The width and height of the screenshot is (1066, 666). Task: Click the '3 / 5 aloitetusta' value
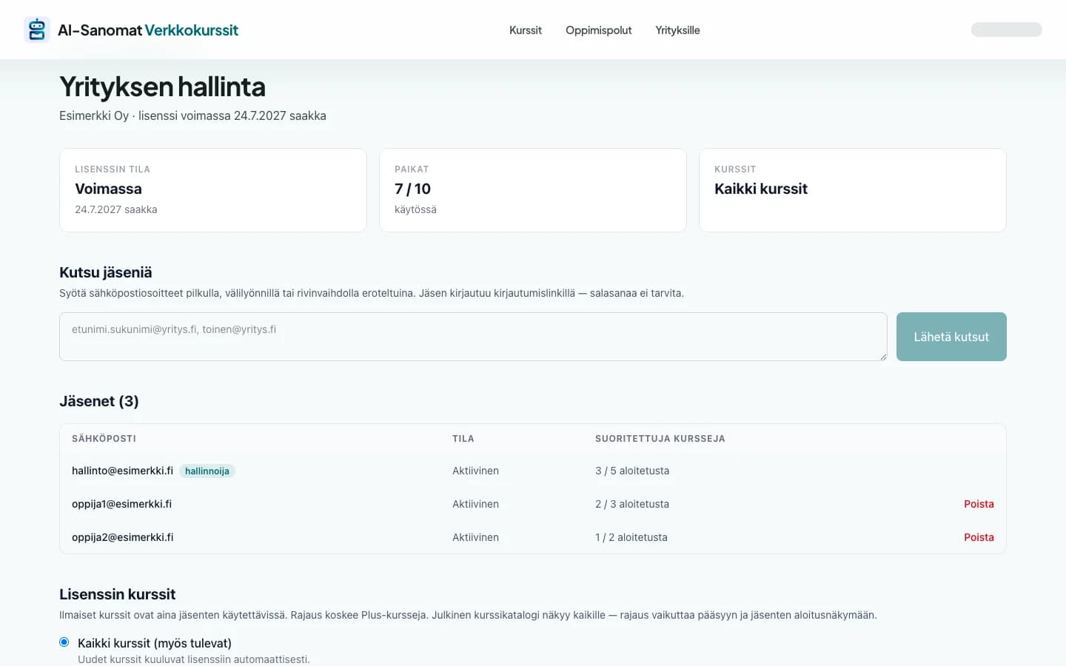tap(632, 471)
